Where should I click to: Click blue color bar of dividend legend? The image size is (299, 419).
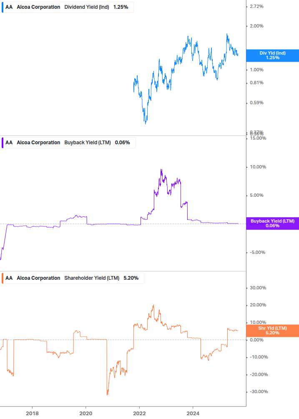point(3,7)
